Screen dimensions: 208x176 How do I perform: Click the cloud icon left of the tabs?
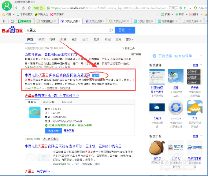coord(12,21)
